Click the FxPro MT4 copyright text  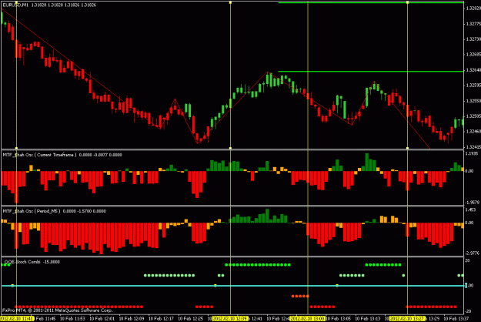(x=58, y=310)
